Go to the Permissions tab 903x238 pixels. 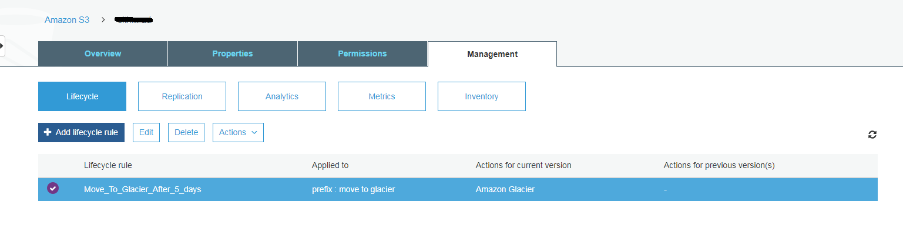(362, 53)
